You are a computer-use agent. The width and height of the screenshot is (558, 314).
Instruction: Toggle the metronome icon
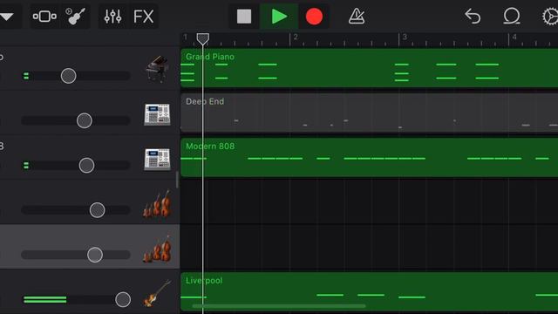[x=357, y=17]
